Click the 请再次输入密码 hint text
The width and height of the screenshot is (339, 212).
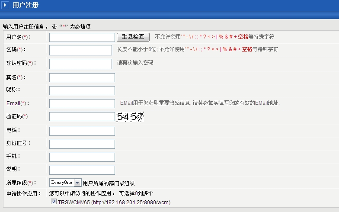tap(135, 63)
